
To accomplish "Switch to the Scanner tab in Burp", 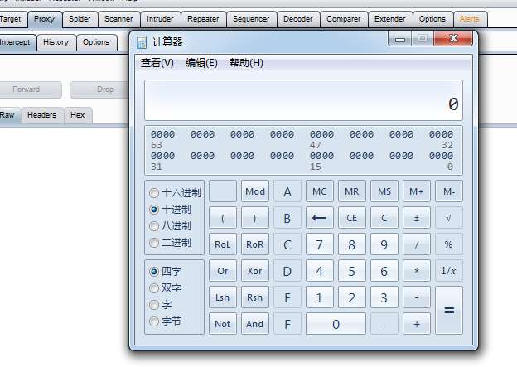I will point(118,19).
